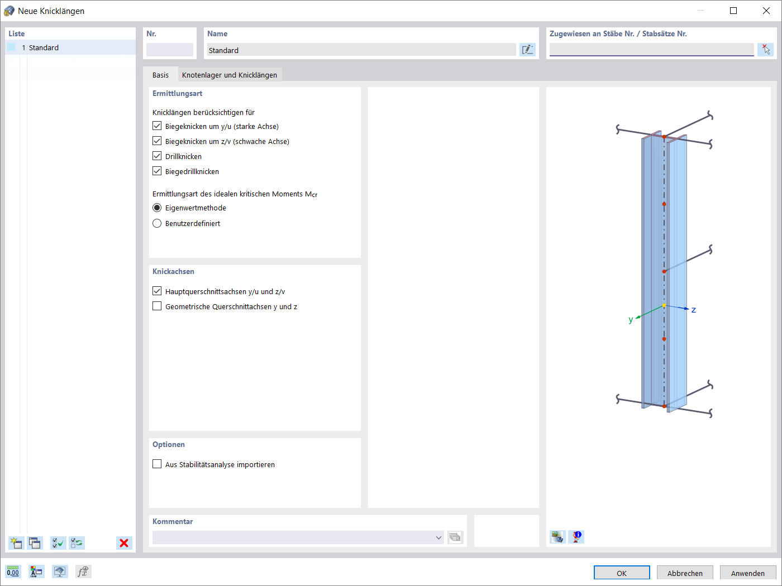Select the Benutzerdefiniert radio button

pyautogui.click(x=157, y=223)
